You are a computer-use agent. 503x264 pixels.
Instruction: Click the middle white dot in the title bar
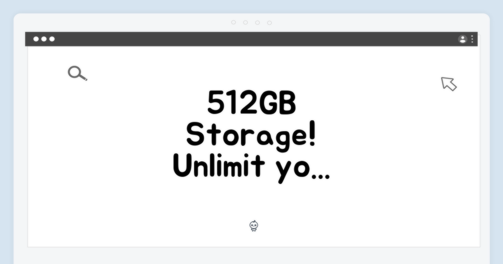tap(44, 39)
